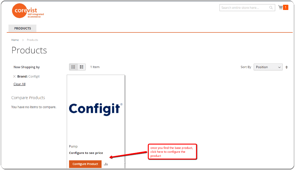
Task: Click Home in the breadcrumb trail
Action: tap(15, 40)
